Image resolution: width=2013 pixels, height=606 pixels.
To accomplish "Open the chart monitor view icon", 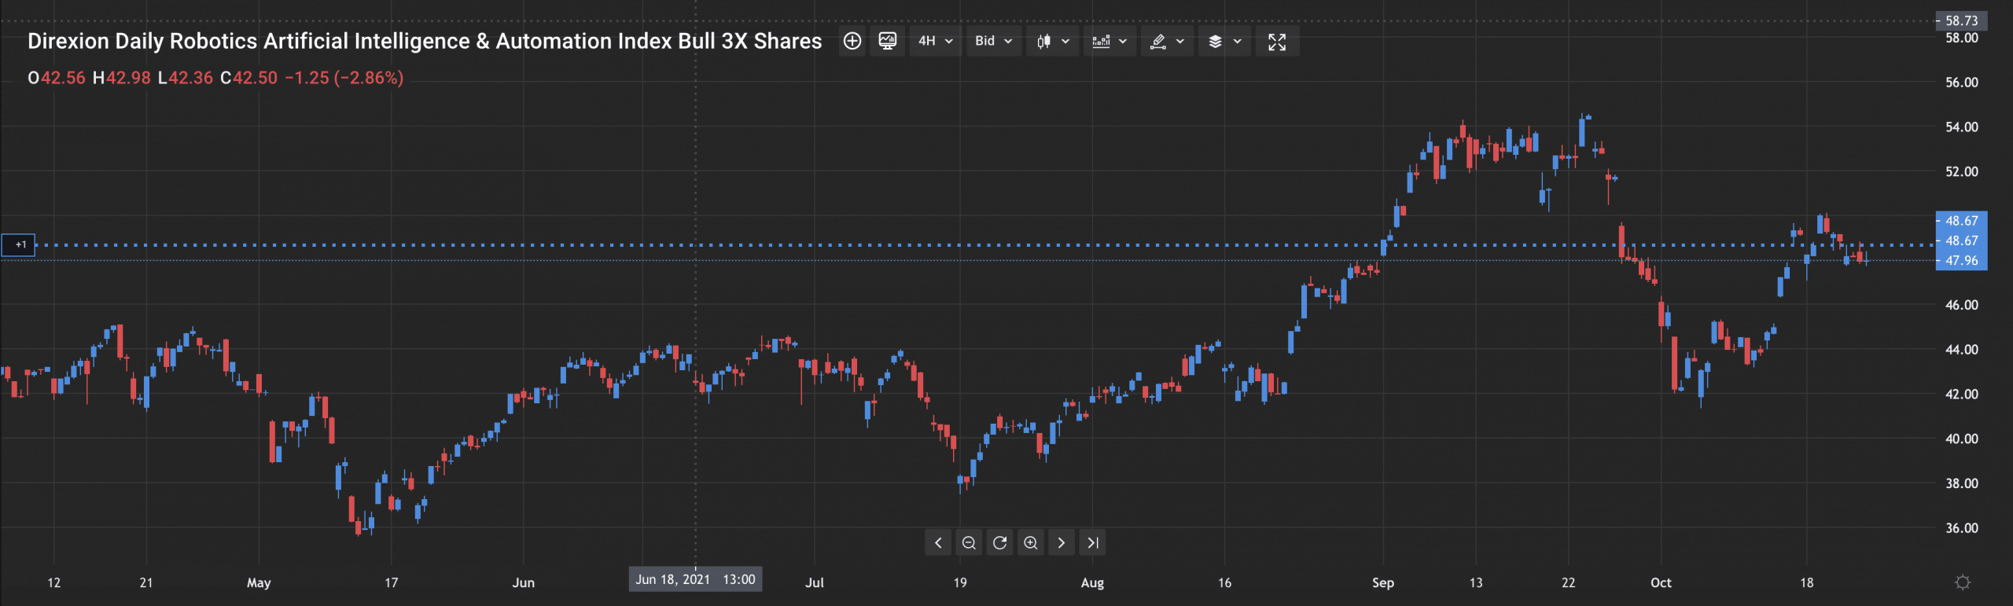I will tap(887, 41).
